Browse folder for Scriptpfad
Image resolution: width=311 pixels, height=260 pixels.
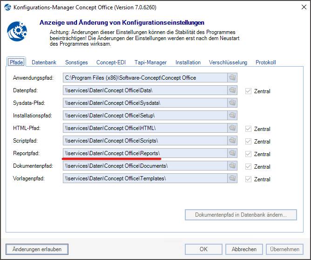(232, 141)
